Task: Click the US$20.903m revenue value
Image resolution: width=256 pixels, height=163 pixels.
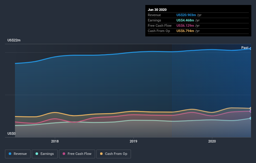Action: 186,15
